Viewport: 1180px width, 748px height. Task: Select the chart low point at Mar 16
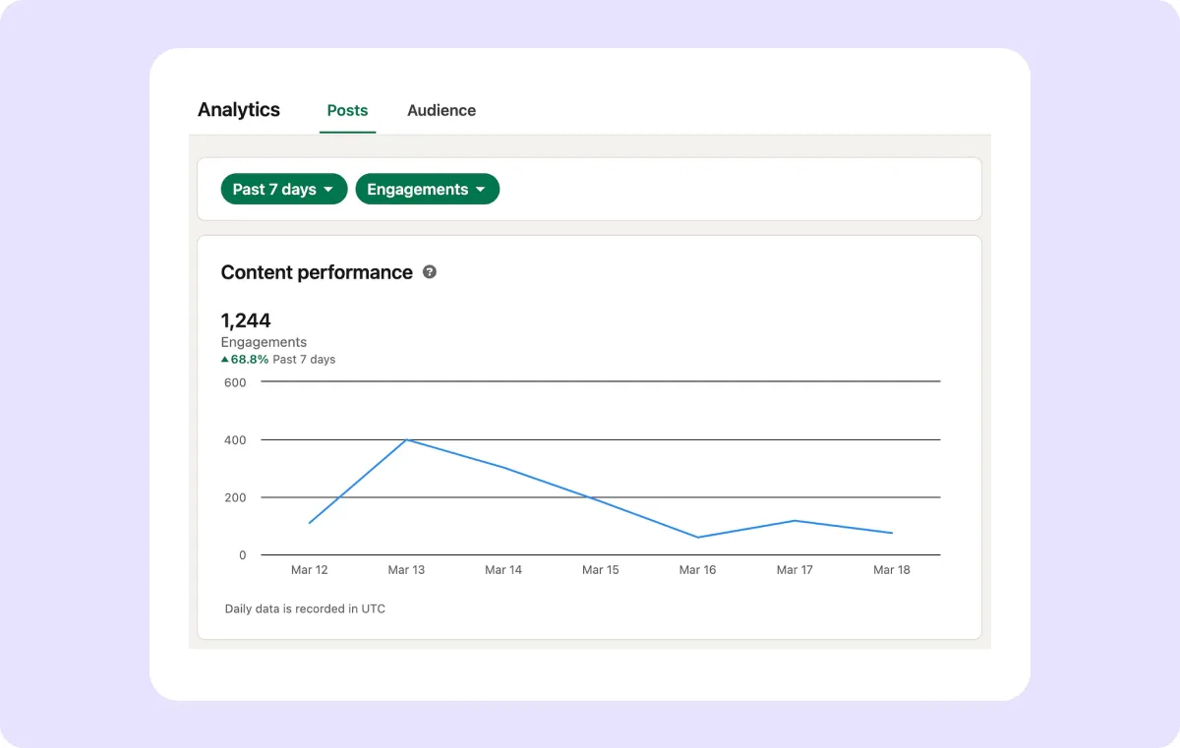point(697,538)
